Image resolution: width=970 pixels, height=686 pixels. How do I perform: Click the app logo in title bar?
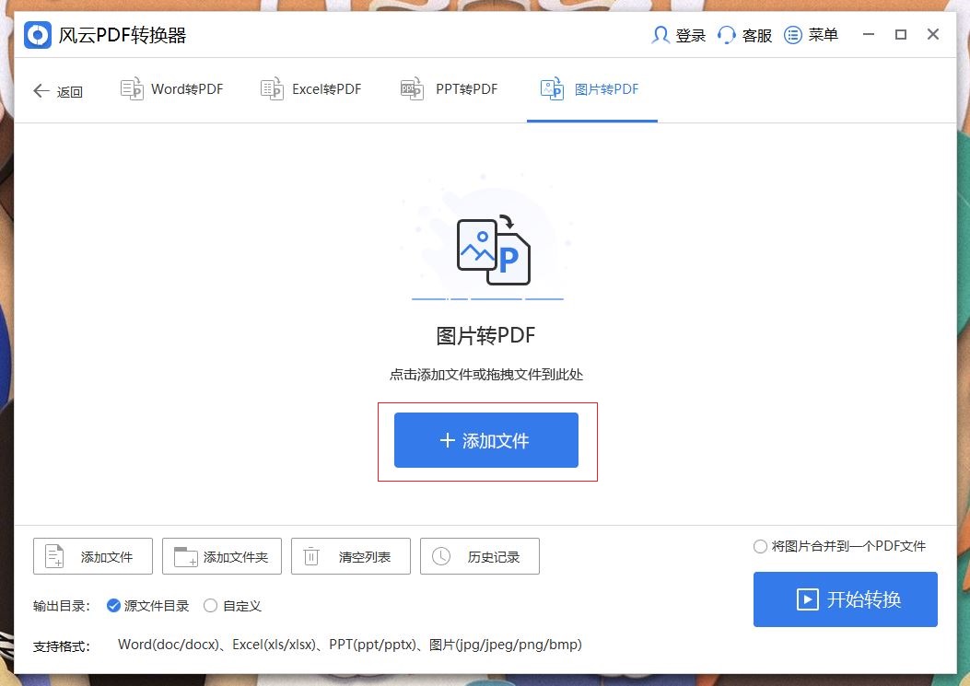(36, 34)
